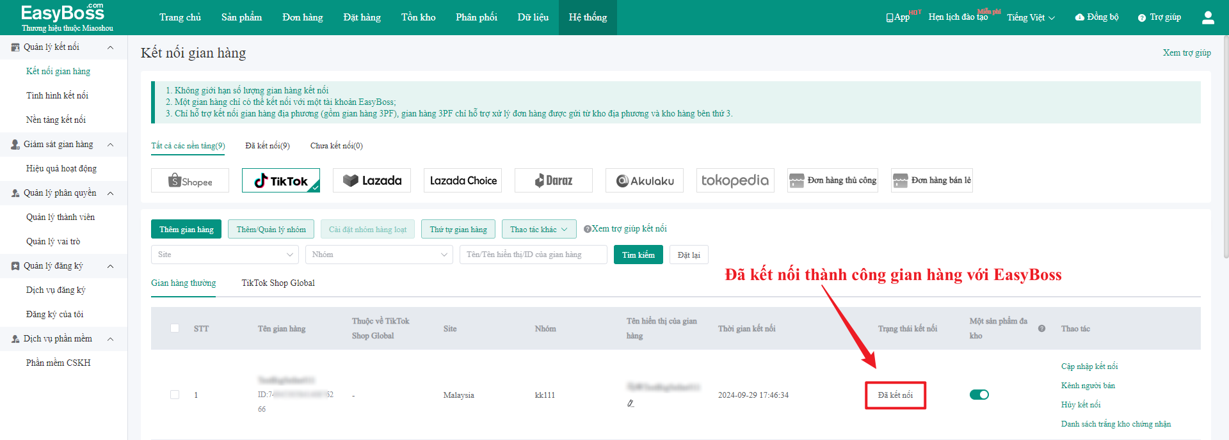Open the Sản phẩm menu

coord(241,17)
